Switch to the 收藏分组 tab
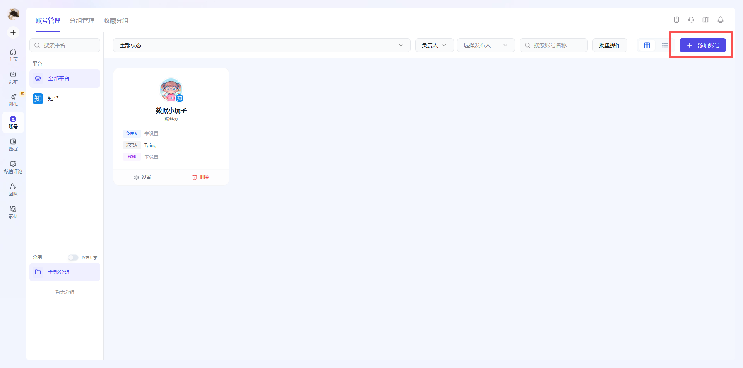 [116, 20]
